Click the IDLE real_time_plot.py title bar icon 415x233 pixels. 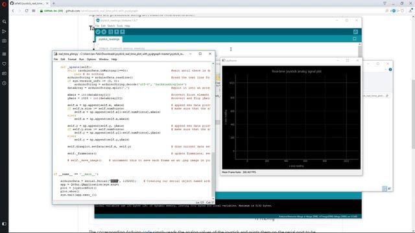56,54
